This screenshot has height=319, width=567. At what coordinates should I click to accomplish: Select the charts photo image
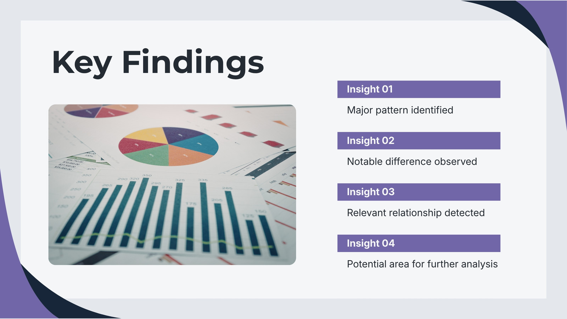[x=172, y=185]
